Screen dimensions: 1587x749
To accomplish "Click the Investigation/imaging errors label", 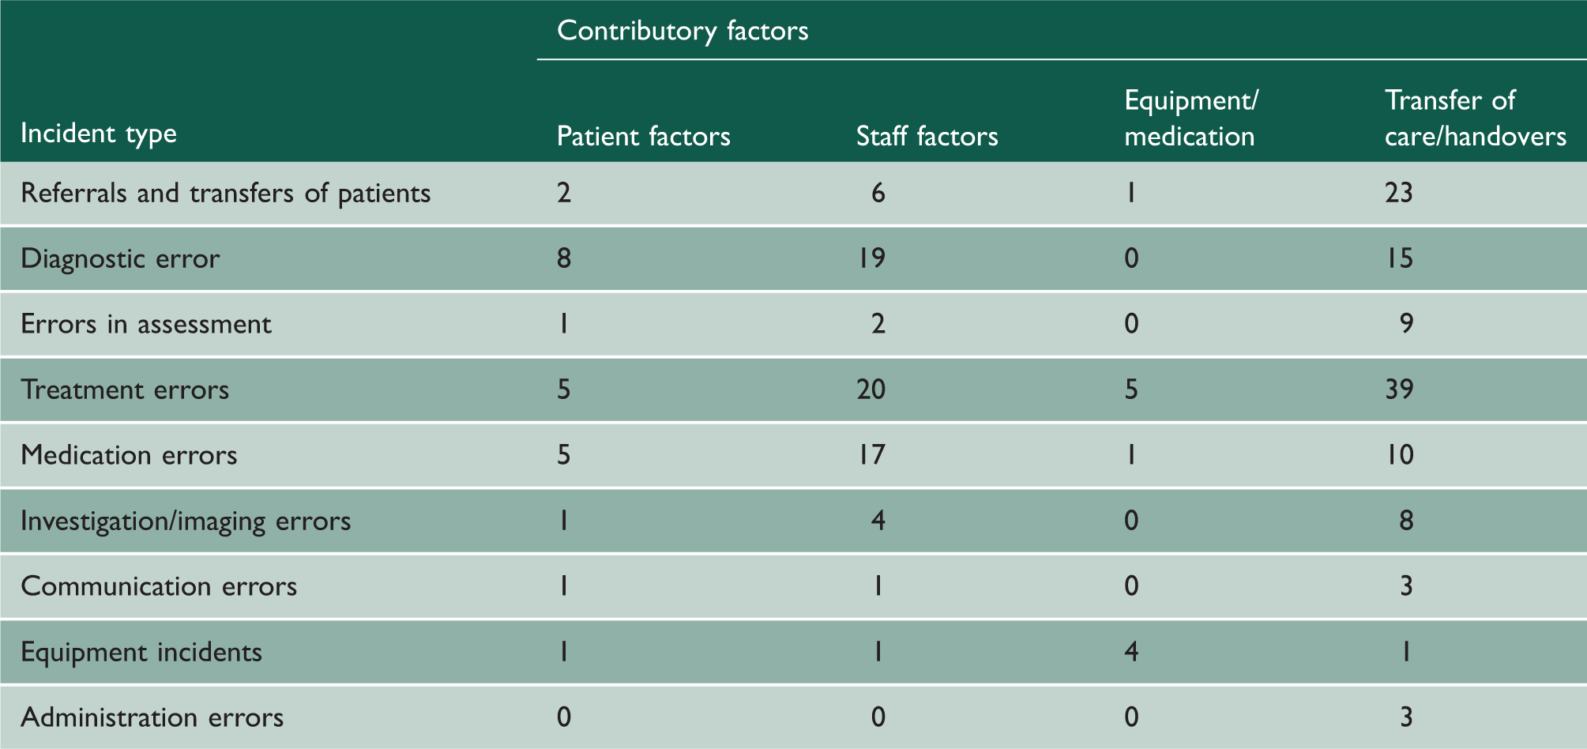I will (186, 521).
